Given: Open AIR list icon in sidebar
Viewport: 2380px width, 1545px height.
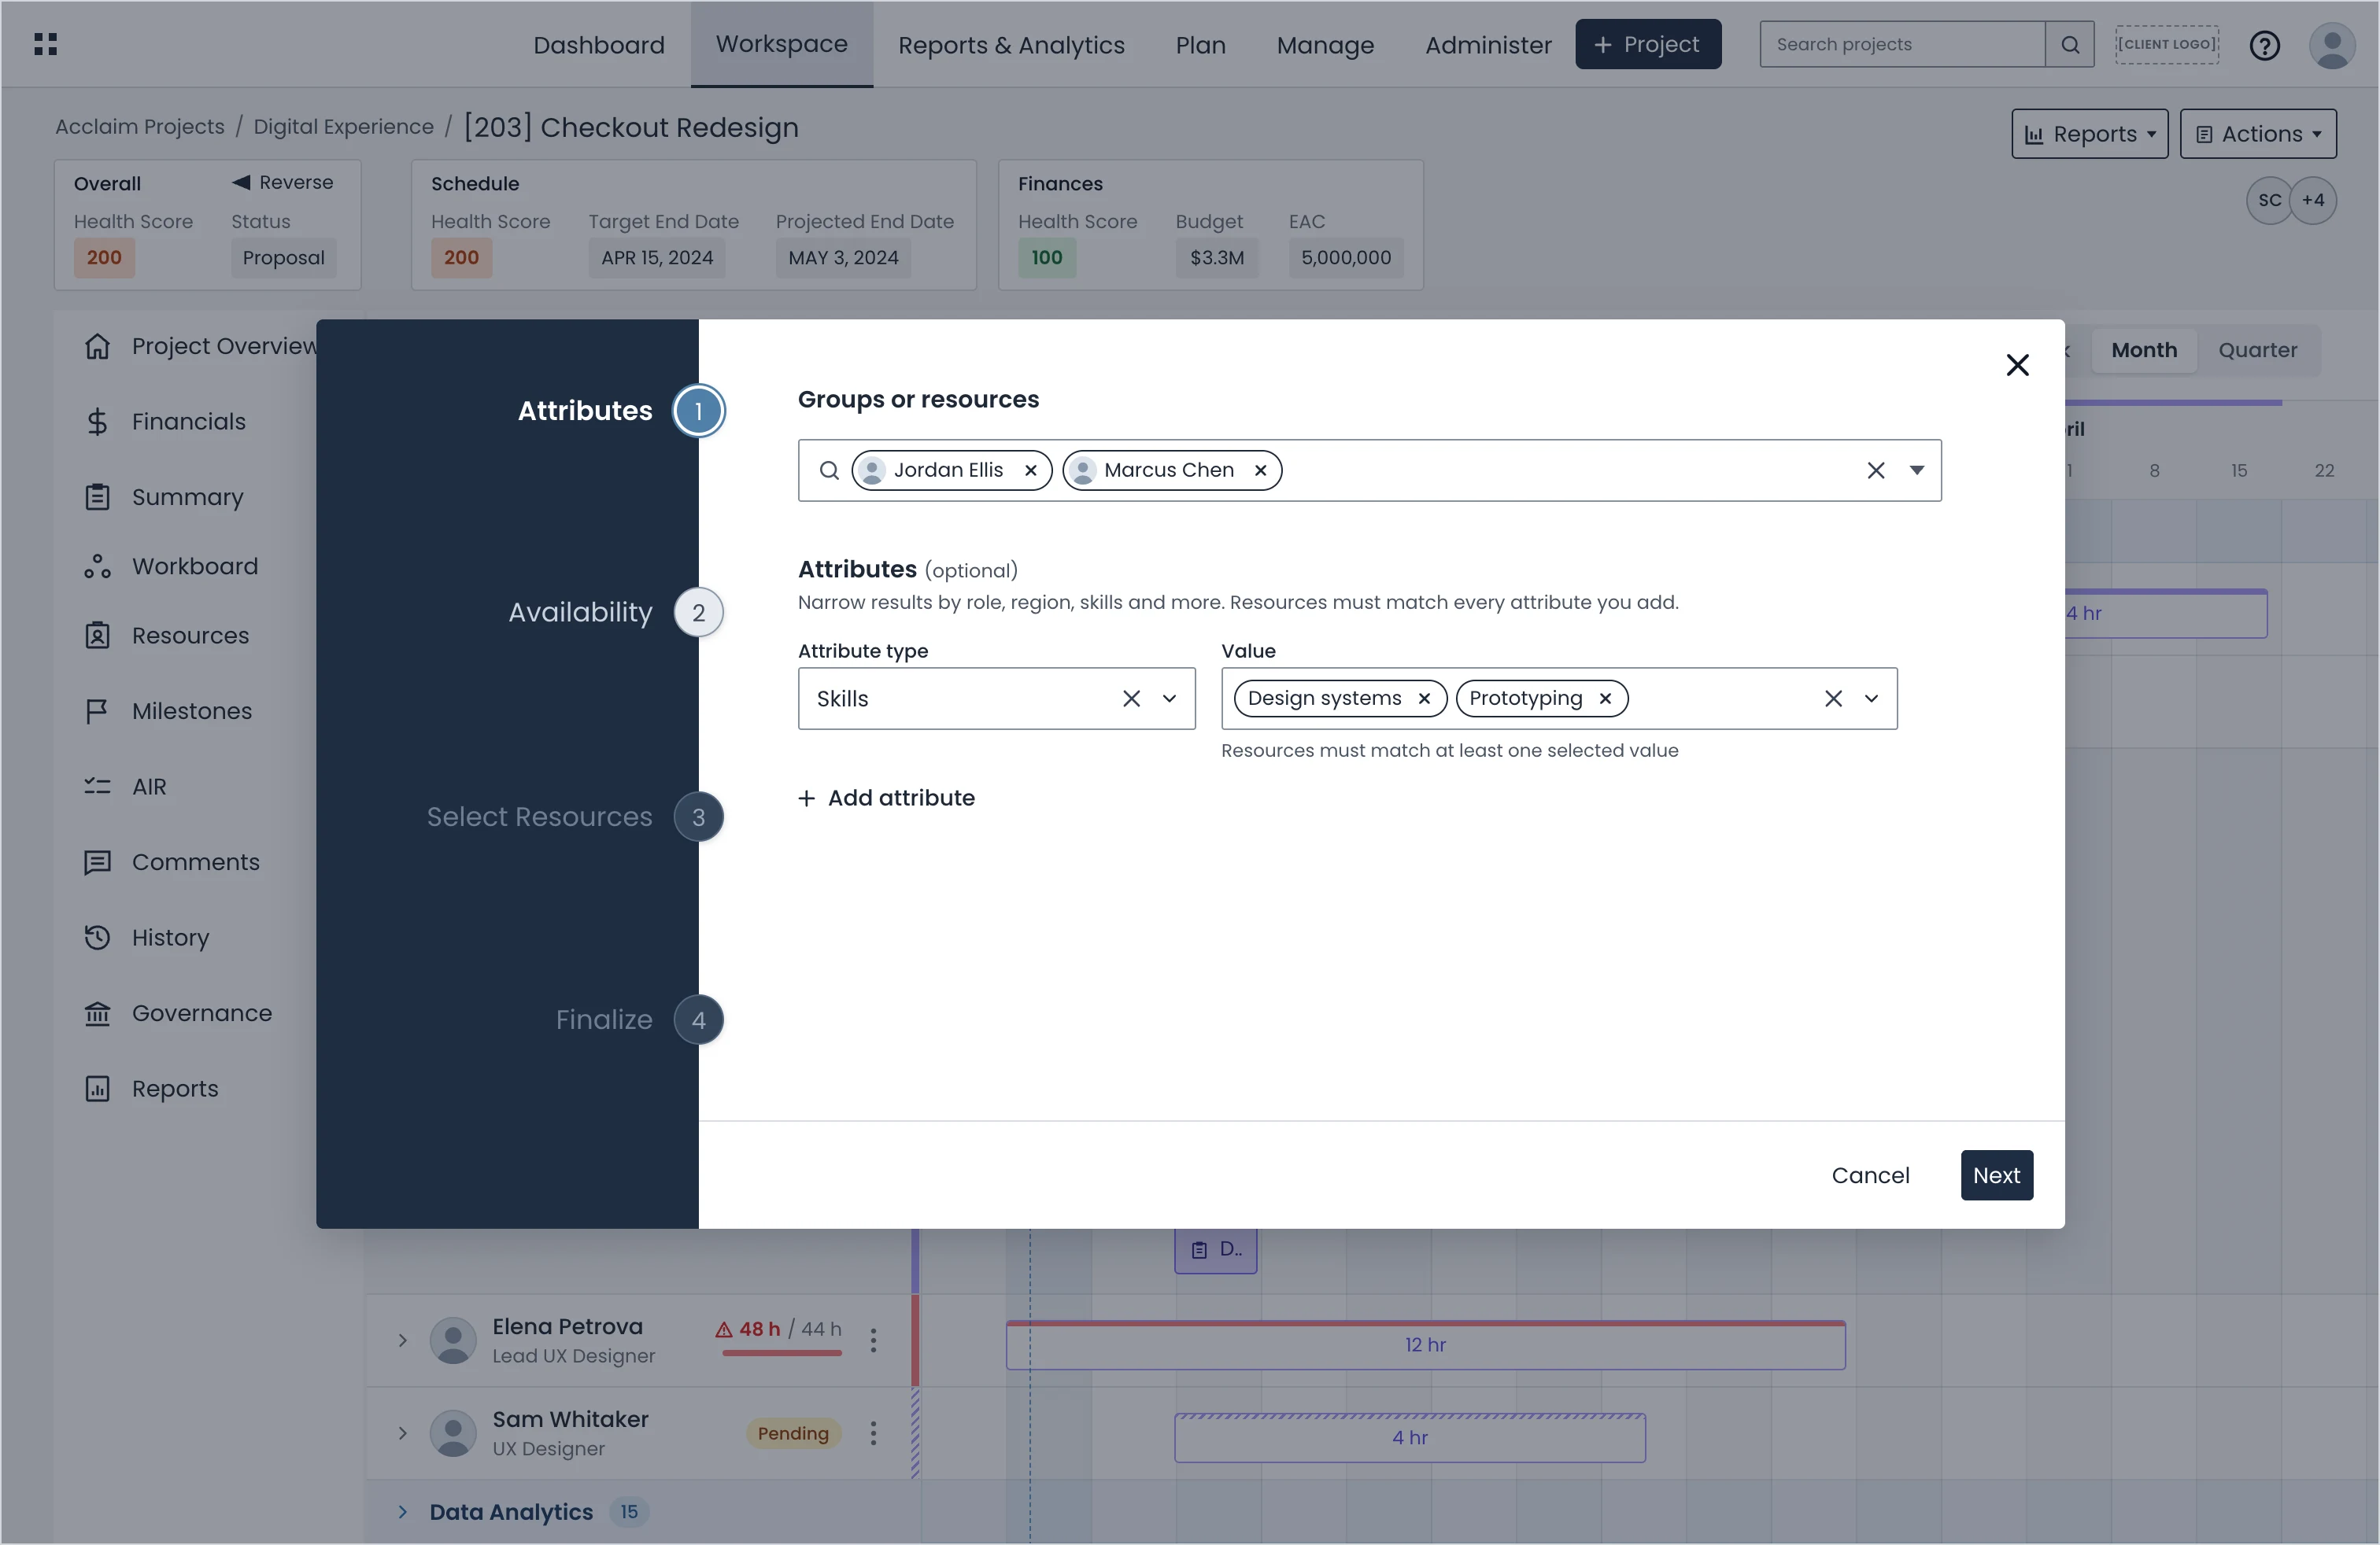Looking at the screenshot, I should point(97,787).
